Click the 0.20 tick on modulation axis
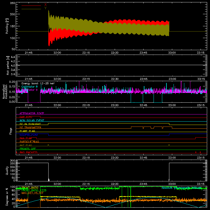 12,82
